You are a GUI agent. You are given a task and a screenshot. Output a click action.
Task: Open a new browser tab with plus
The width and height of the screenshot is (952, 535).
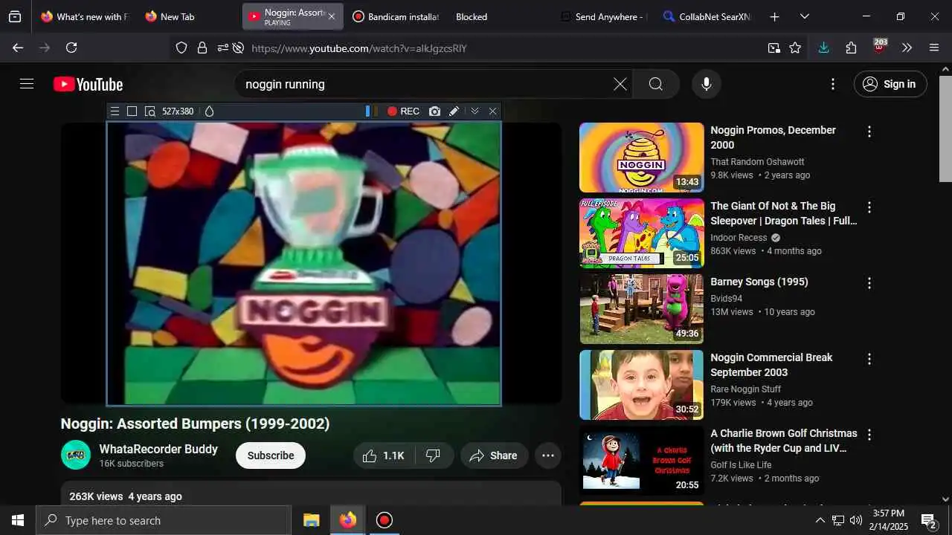click(x=774, y=16)
